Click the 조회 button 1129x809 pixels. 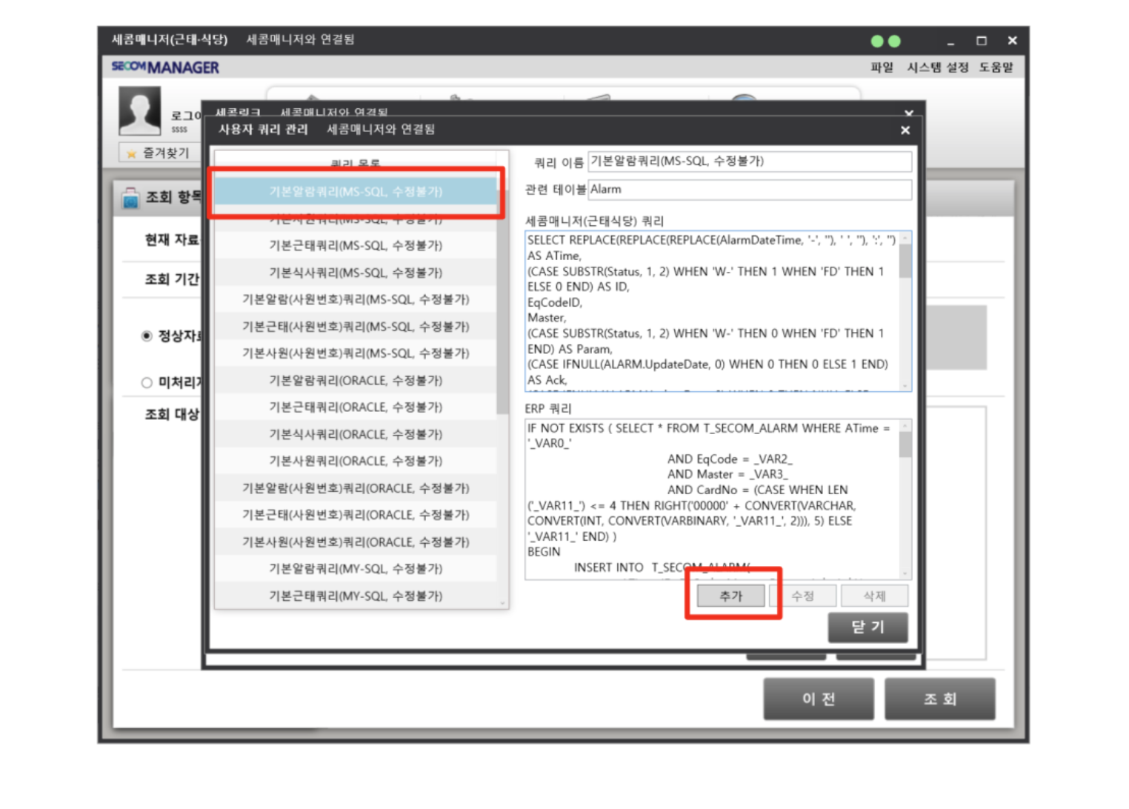pos(939,699)
